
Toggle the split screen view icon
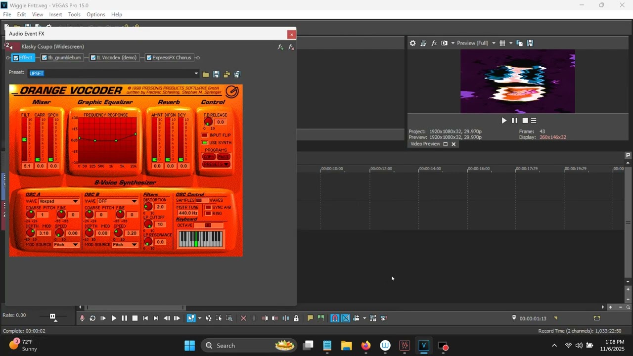click(444, 43)
